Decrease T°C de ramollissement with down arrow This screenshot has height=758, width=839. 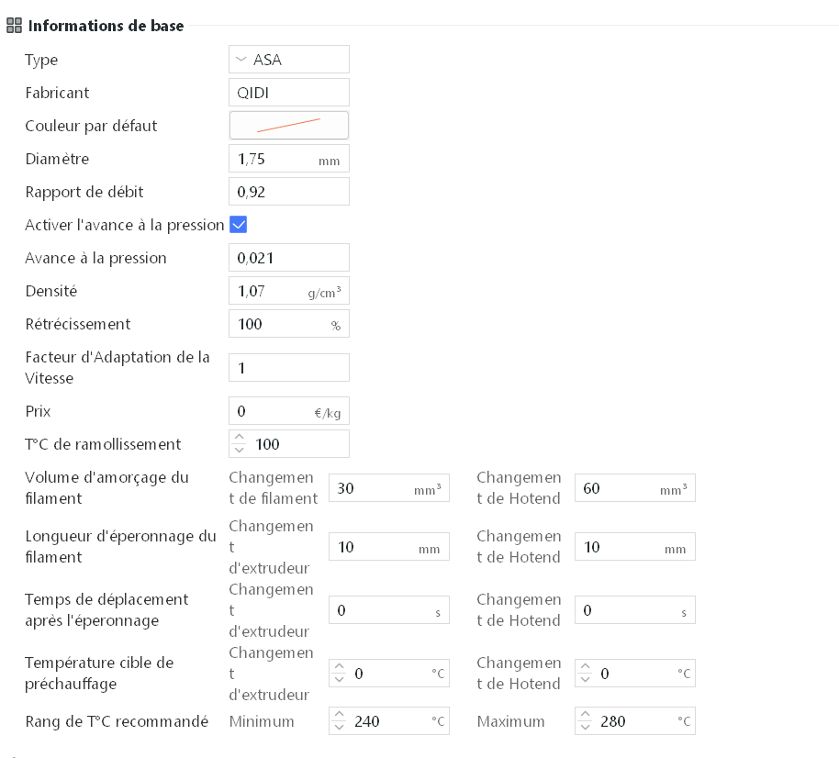click(x=240, y=450)
